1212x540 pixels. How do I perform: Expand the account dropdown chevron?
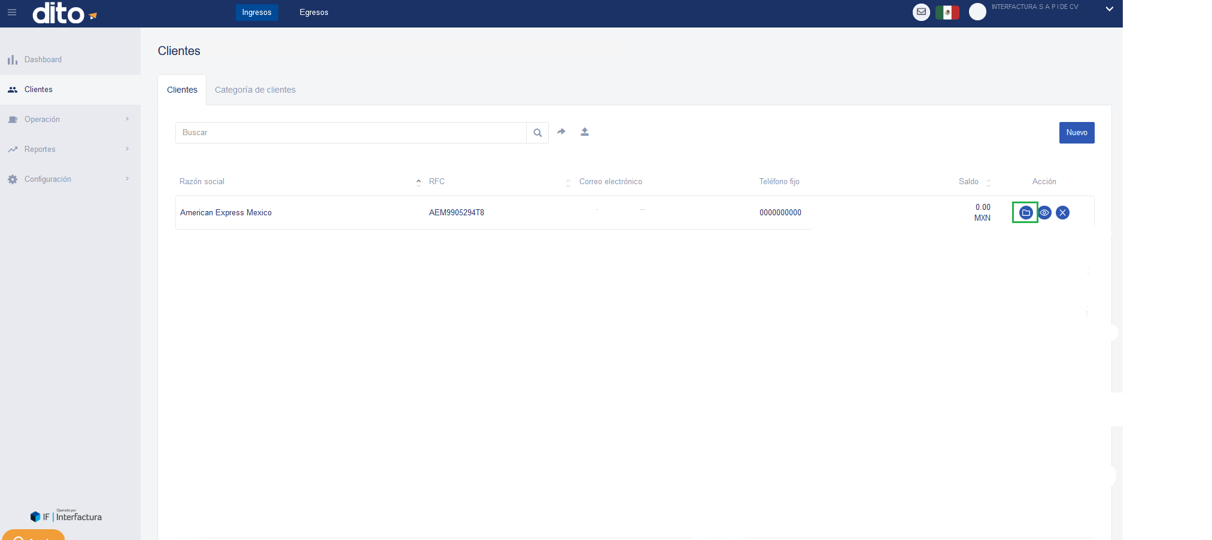click(x=1109, y=9)
